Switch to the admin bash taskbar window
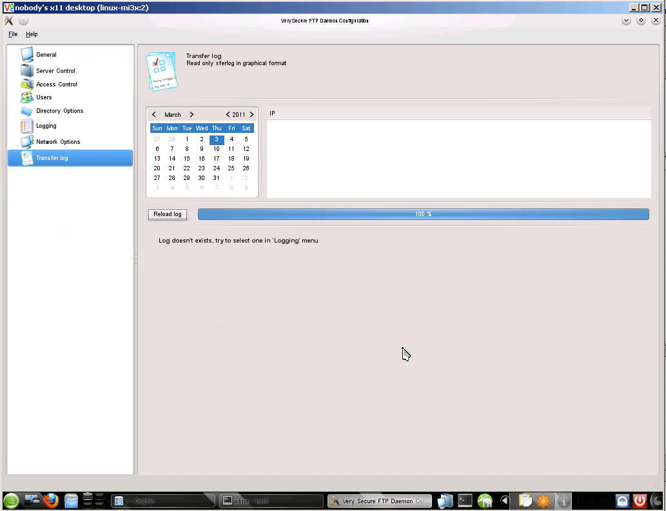The width and height of the screenshot is (666, 511). [271, 501]
